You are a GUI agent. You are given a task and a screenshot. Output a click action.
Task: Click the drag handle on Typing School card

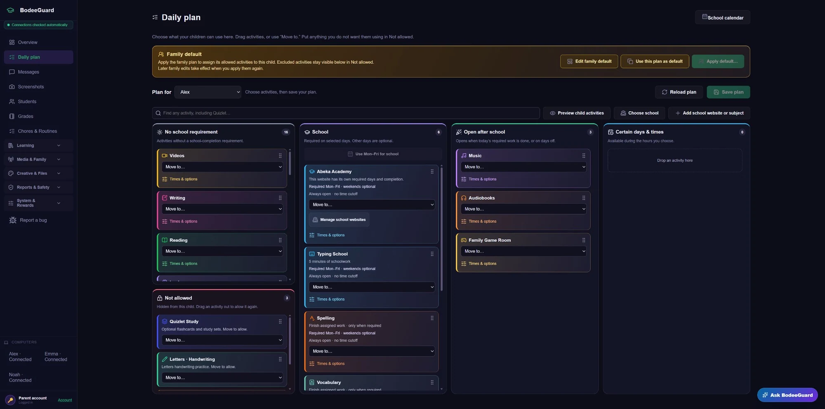(432, 254)
